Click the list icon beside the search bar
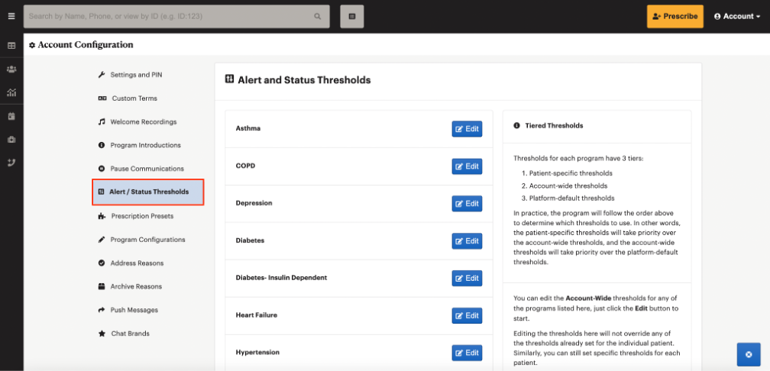This screenshot has height=371, width=770. click(x=352, y=16)
